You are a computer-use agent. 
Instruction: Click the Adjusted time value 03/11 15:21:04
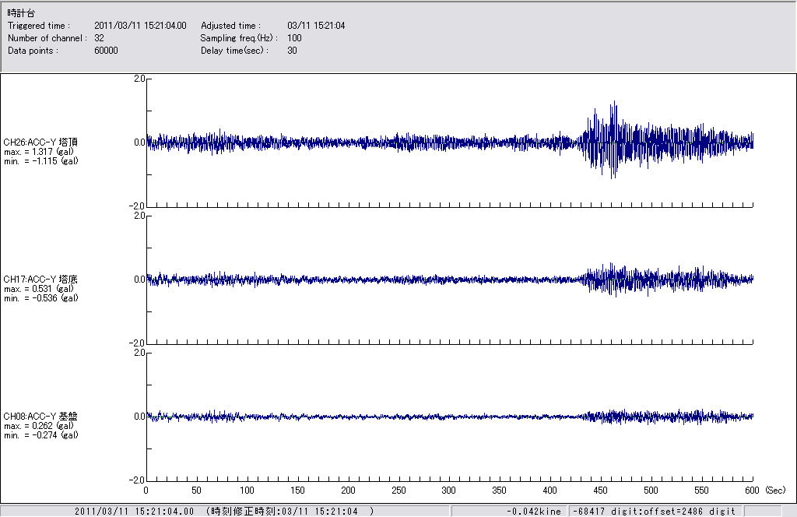[x=316, y=26]
